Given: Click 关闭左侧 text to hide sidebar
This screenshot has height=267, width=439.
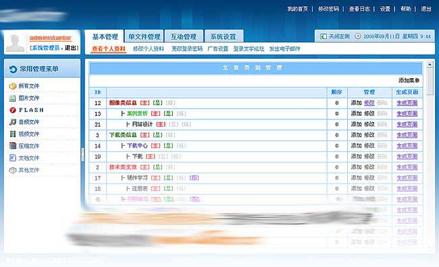Looking at the screenshot, I should pyautogui.click(x=339, y=36).
